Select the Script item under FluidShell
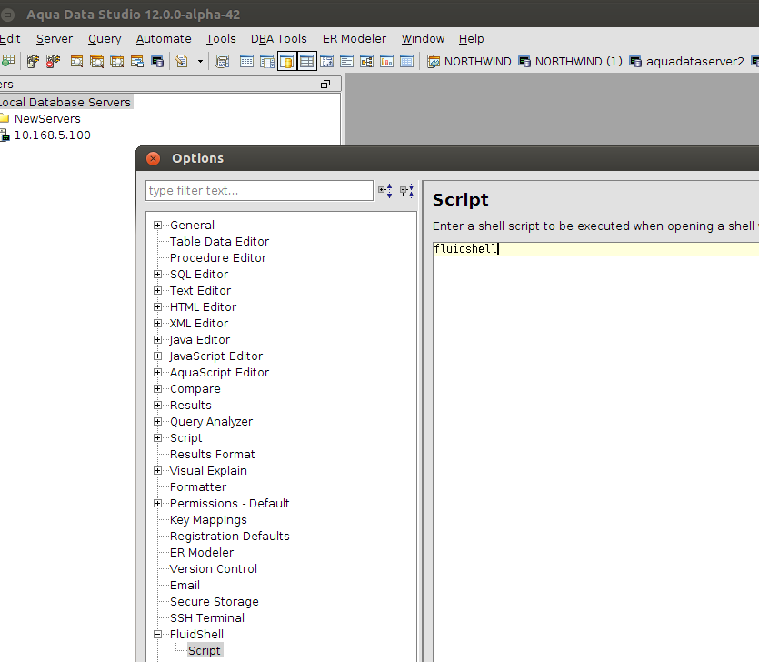759x662 pixels. (205, 651)
